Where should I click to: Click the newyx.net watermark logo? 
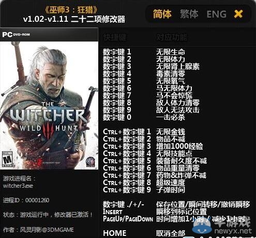pyautogui.click(x=221, y=226)
